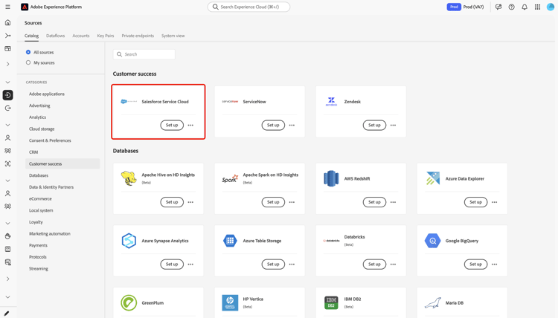Screen dimensions: 558x318
Task: Select the Customer success category
Action: [x=62, y=163]
